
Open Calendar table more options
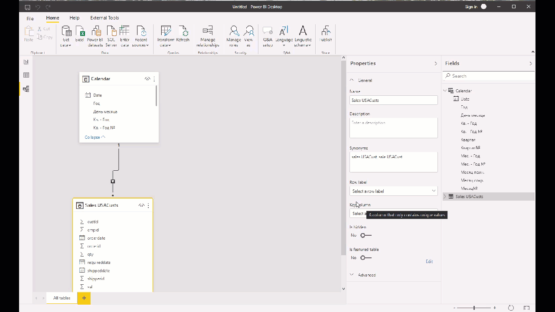tap(154, 79)
